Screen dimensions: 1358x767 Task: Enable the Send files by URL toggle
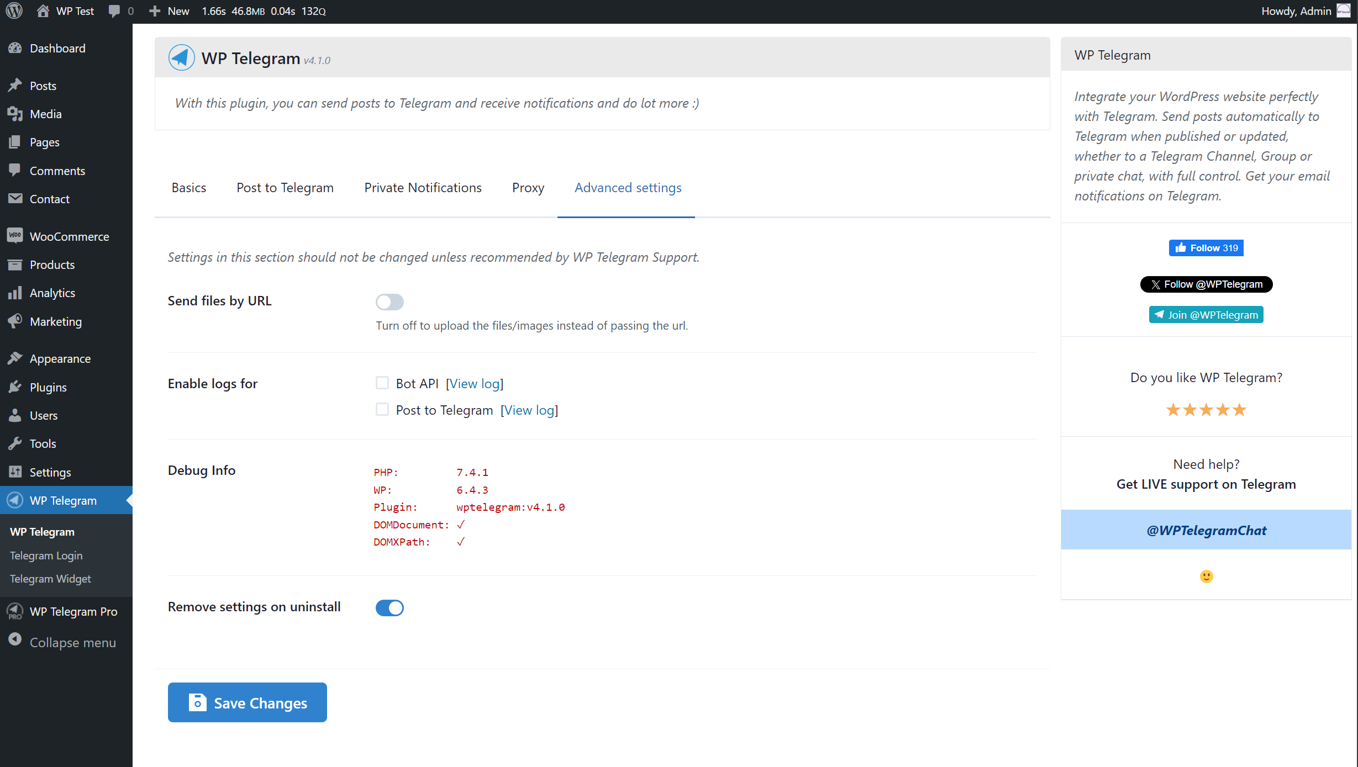[389, 302]
